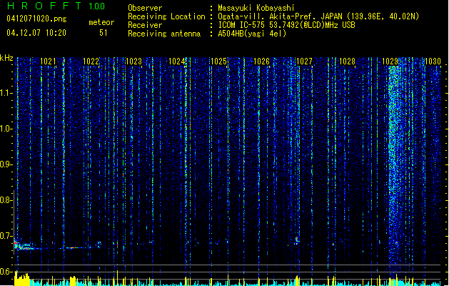449x286 pixels.
Task: Select the file name 0412071020.png
Action: [36, 19]
